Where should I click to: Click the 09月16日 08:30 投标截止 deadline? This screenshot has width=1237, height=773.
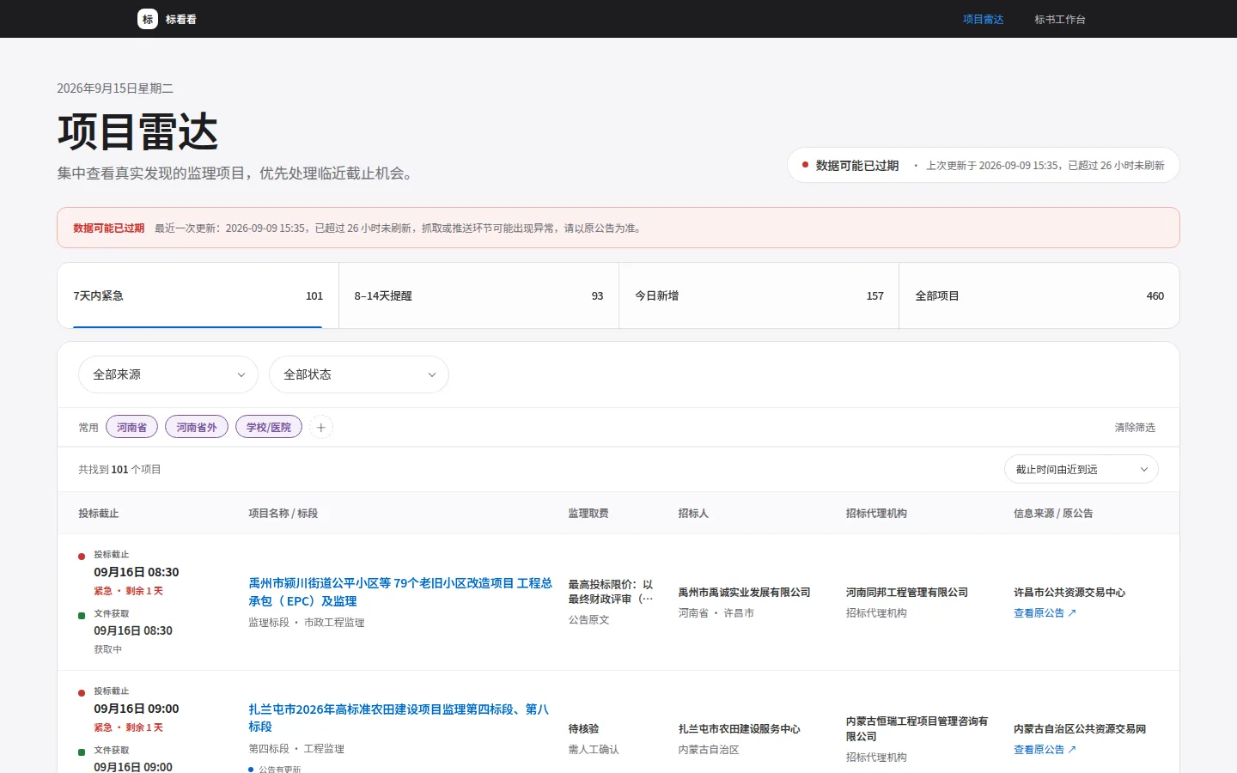coord(137,572)
